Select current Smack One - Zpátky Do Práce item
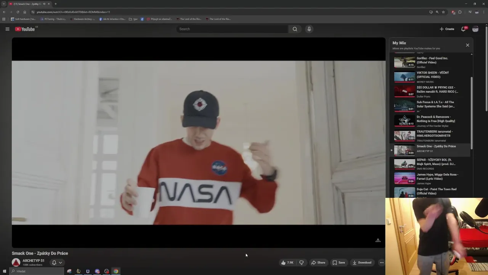 [x=431, y=150]
